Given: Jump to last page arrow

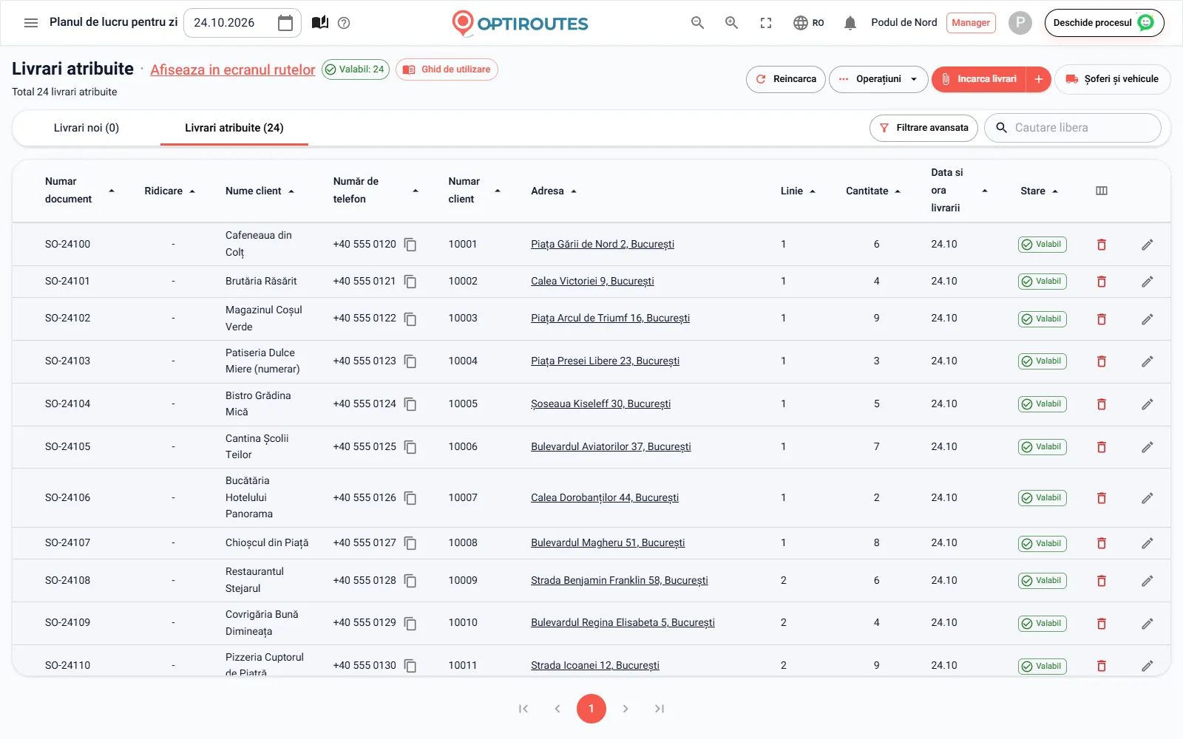Looking at the screenshot, I should click(x=660, y=709).
